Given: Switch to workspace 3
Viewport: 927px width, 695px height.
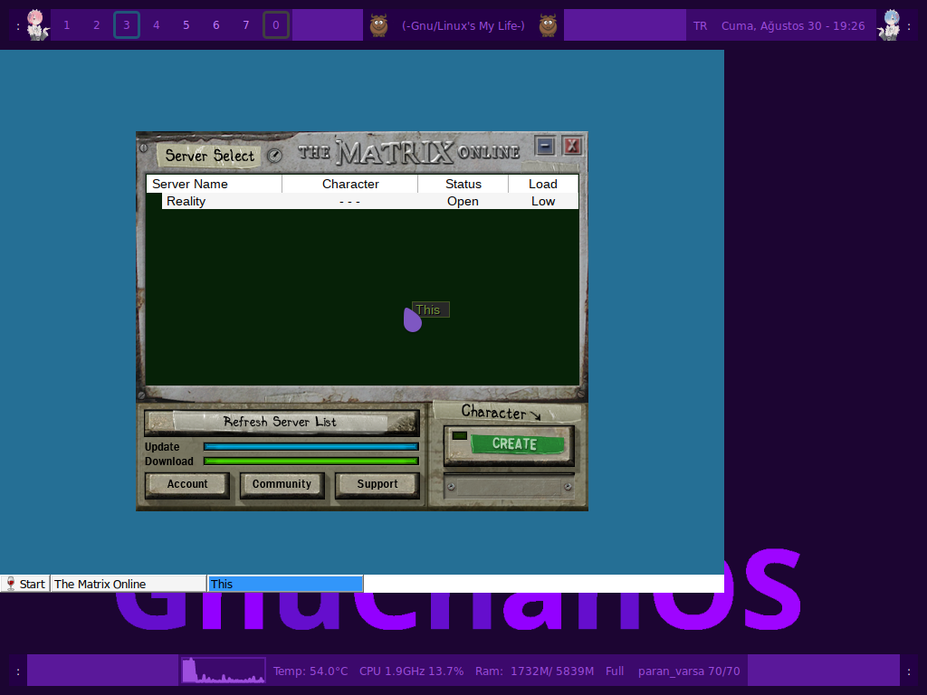Looking at the screenshot, I should coord(127,25).
